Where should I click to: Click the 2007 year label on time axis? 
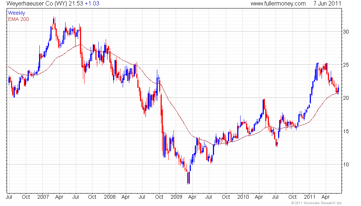pos(43,197)
